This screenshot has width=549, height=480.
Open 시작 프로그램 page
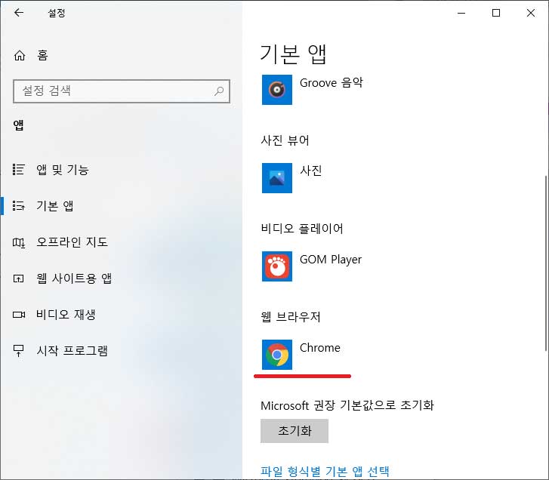pos(72,351)
